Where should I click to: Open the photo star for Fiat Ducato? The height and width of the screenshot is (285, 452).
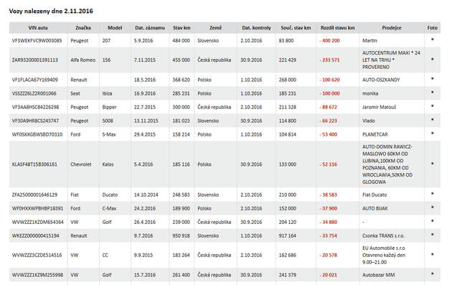[x=432, y=194]
